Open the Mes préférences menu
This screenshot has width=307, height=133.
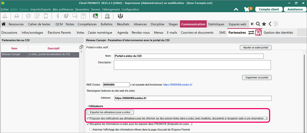pyautogui.click(x=63, y=9)
